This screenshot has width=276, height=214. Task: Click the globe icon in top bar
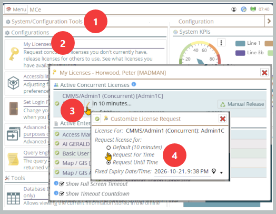click(244, 9)
